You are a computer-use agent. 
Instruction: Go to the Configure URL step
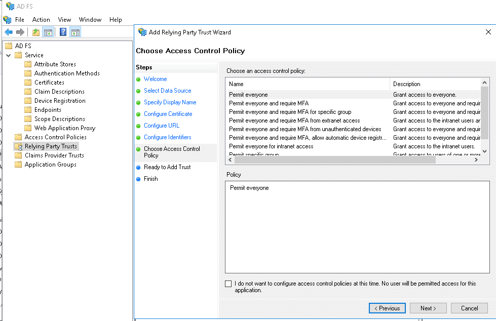click(x=162, y=126)
